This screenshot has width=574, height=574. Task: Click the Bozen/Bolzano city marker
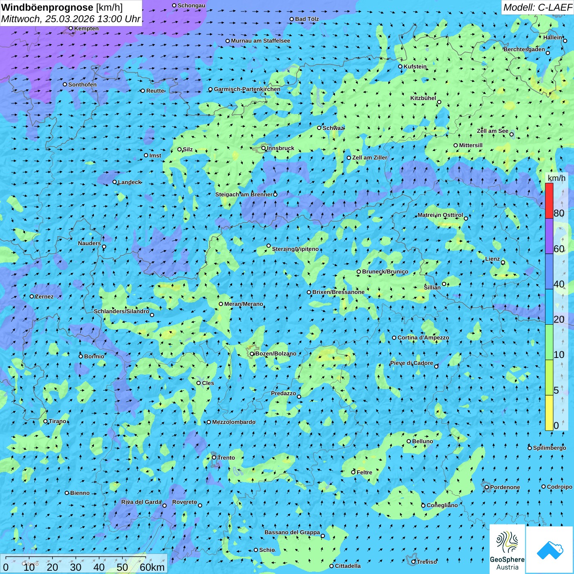(252, 354)
